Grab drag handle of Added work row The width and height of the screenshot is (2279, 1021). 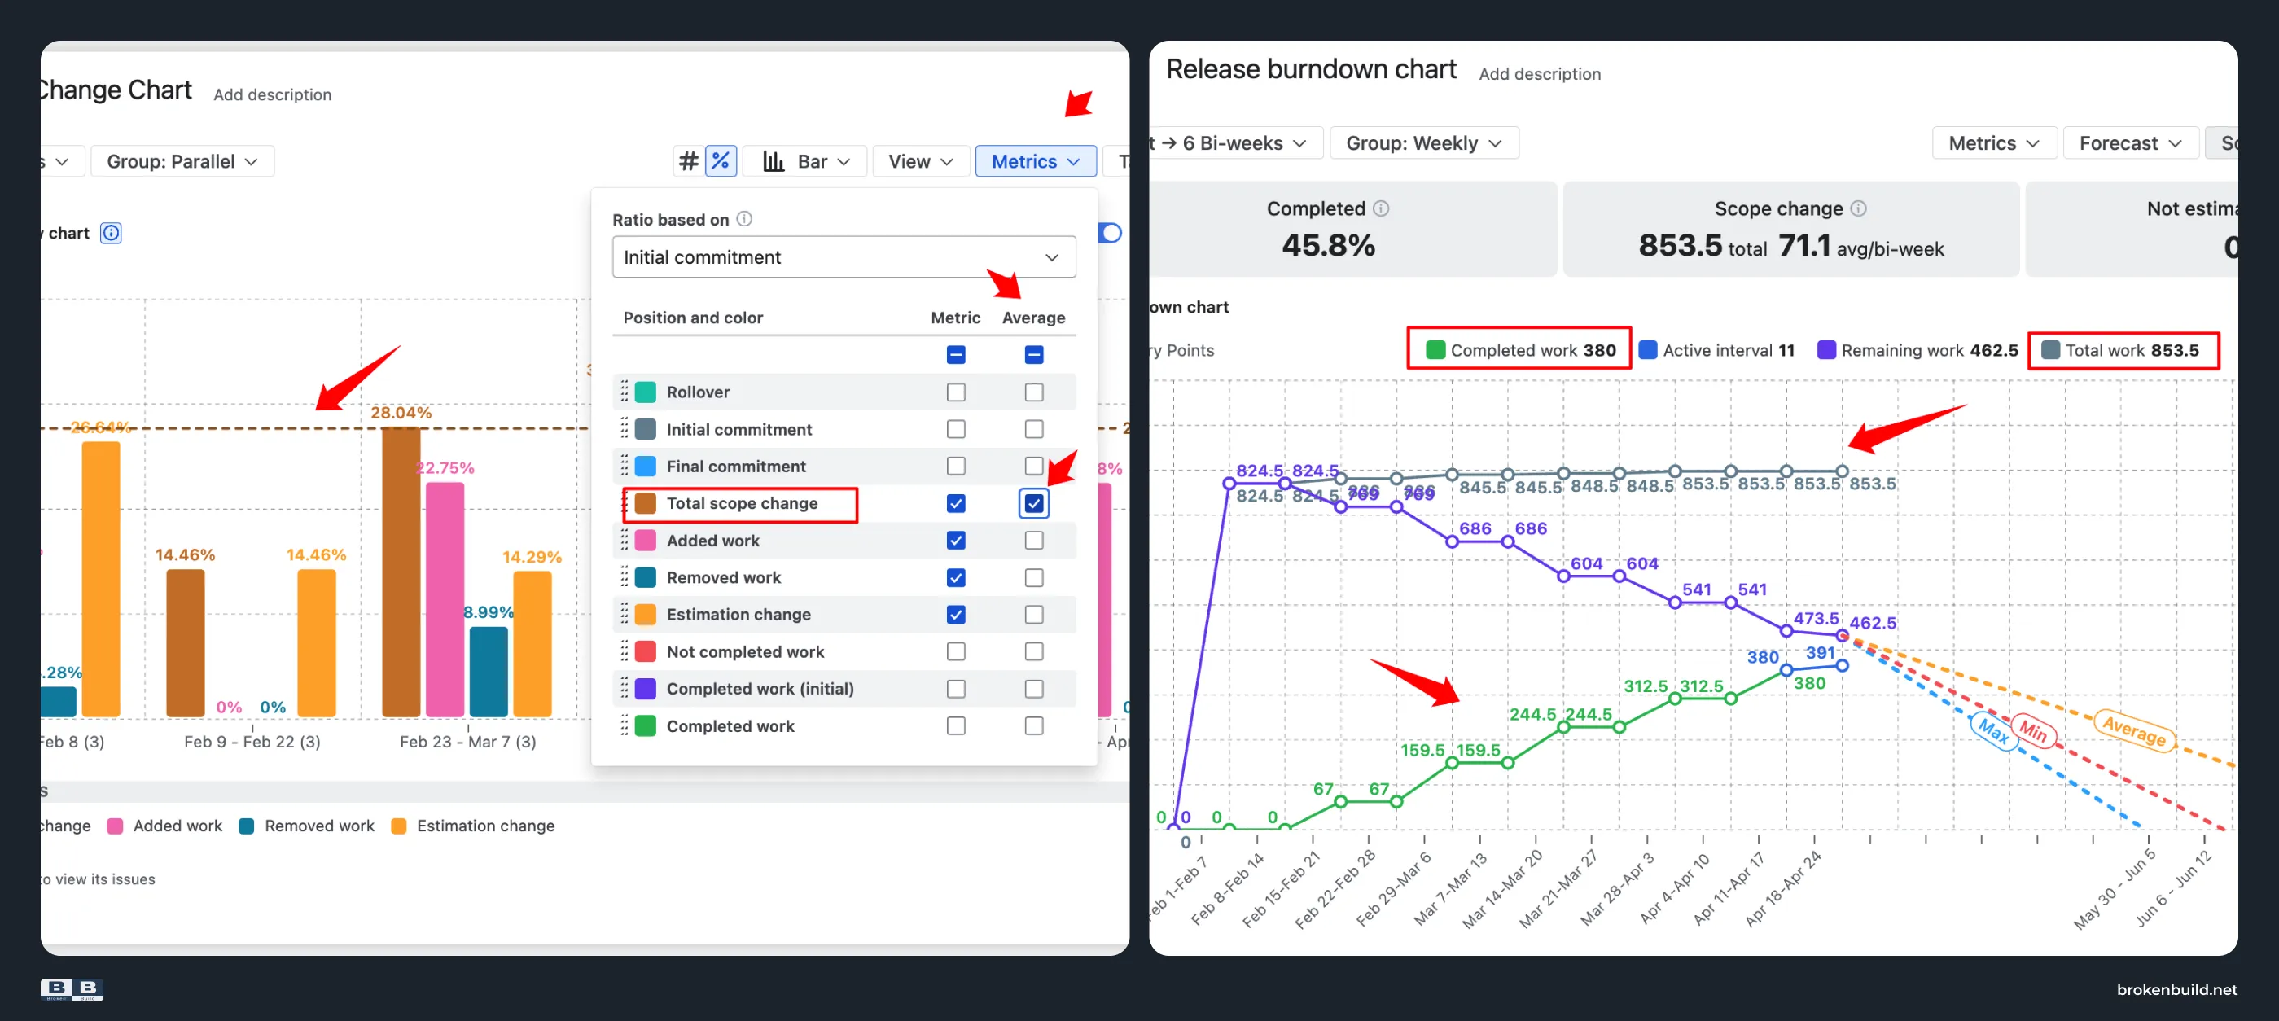pos(624,540)
